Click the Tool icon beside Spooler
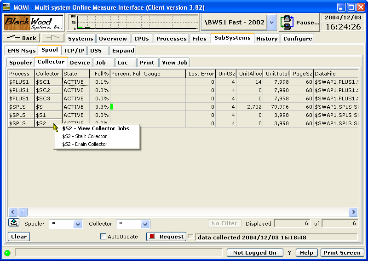Screen dimensions: 368x261 (x=14, y=223)
